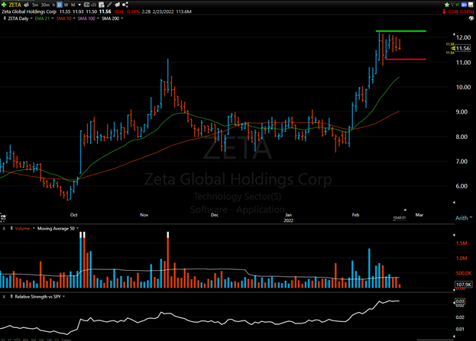
Task: Open the ZETA Daily plot dropdown
Action: point(31,18)
